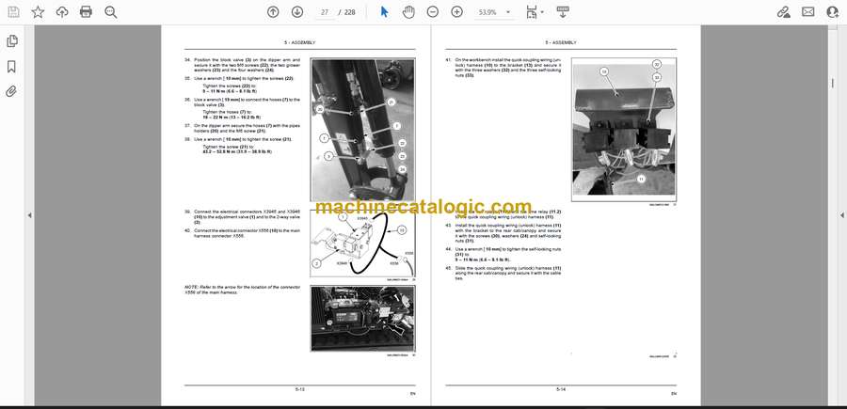The image size is (847, 409).
Task: Click the quick coupling harness bracket photo
Action: pyautogui.click(x=623, y=130)
